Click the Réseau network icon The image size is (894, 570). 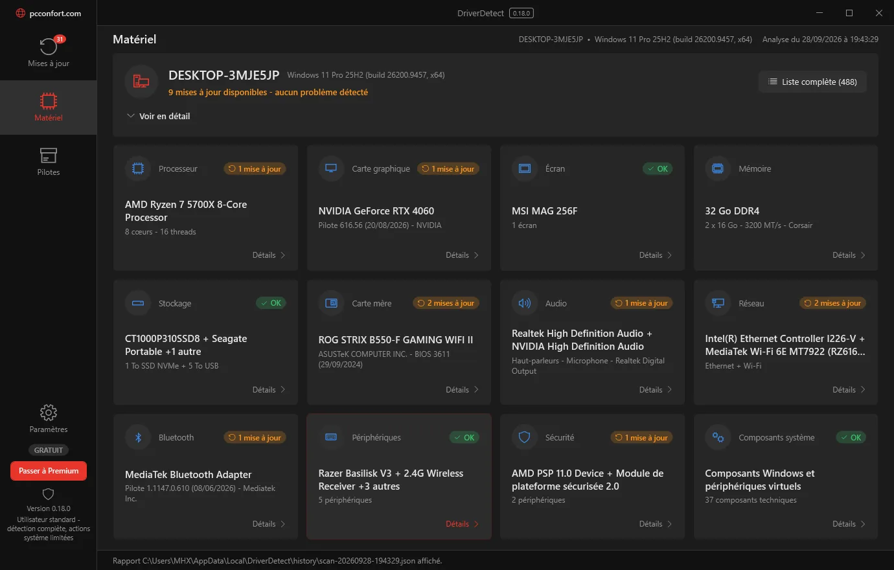click(x=718, y=303)
